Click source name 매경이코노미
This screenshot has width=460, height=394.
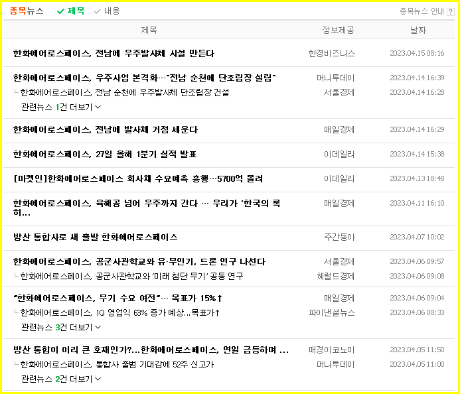(x=332, y=350)
